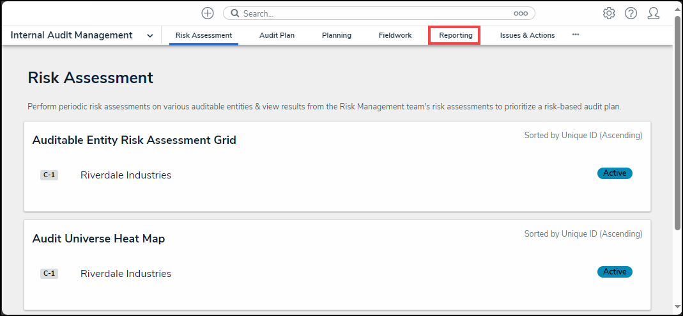Select the Risk Assessment tab
This screenshot has width=683, height=316.
203,35
